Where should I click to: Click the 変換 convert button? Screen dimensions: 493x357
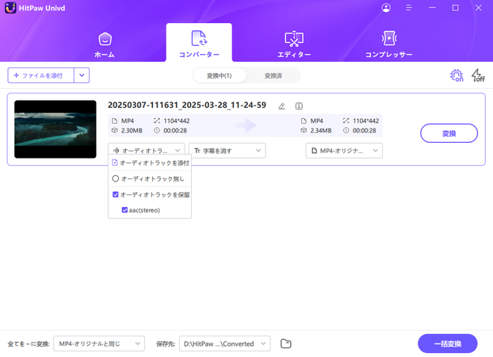pos(449,133)
